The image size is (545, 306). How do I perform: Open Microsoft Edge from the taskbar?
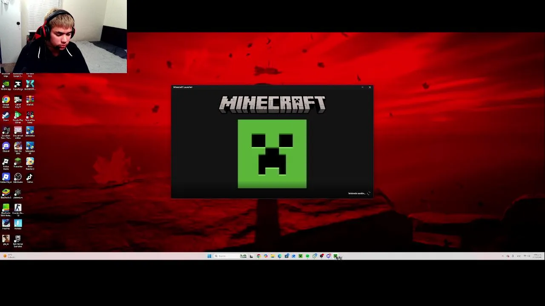[279, 256]
